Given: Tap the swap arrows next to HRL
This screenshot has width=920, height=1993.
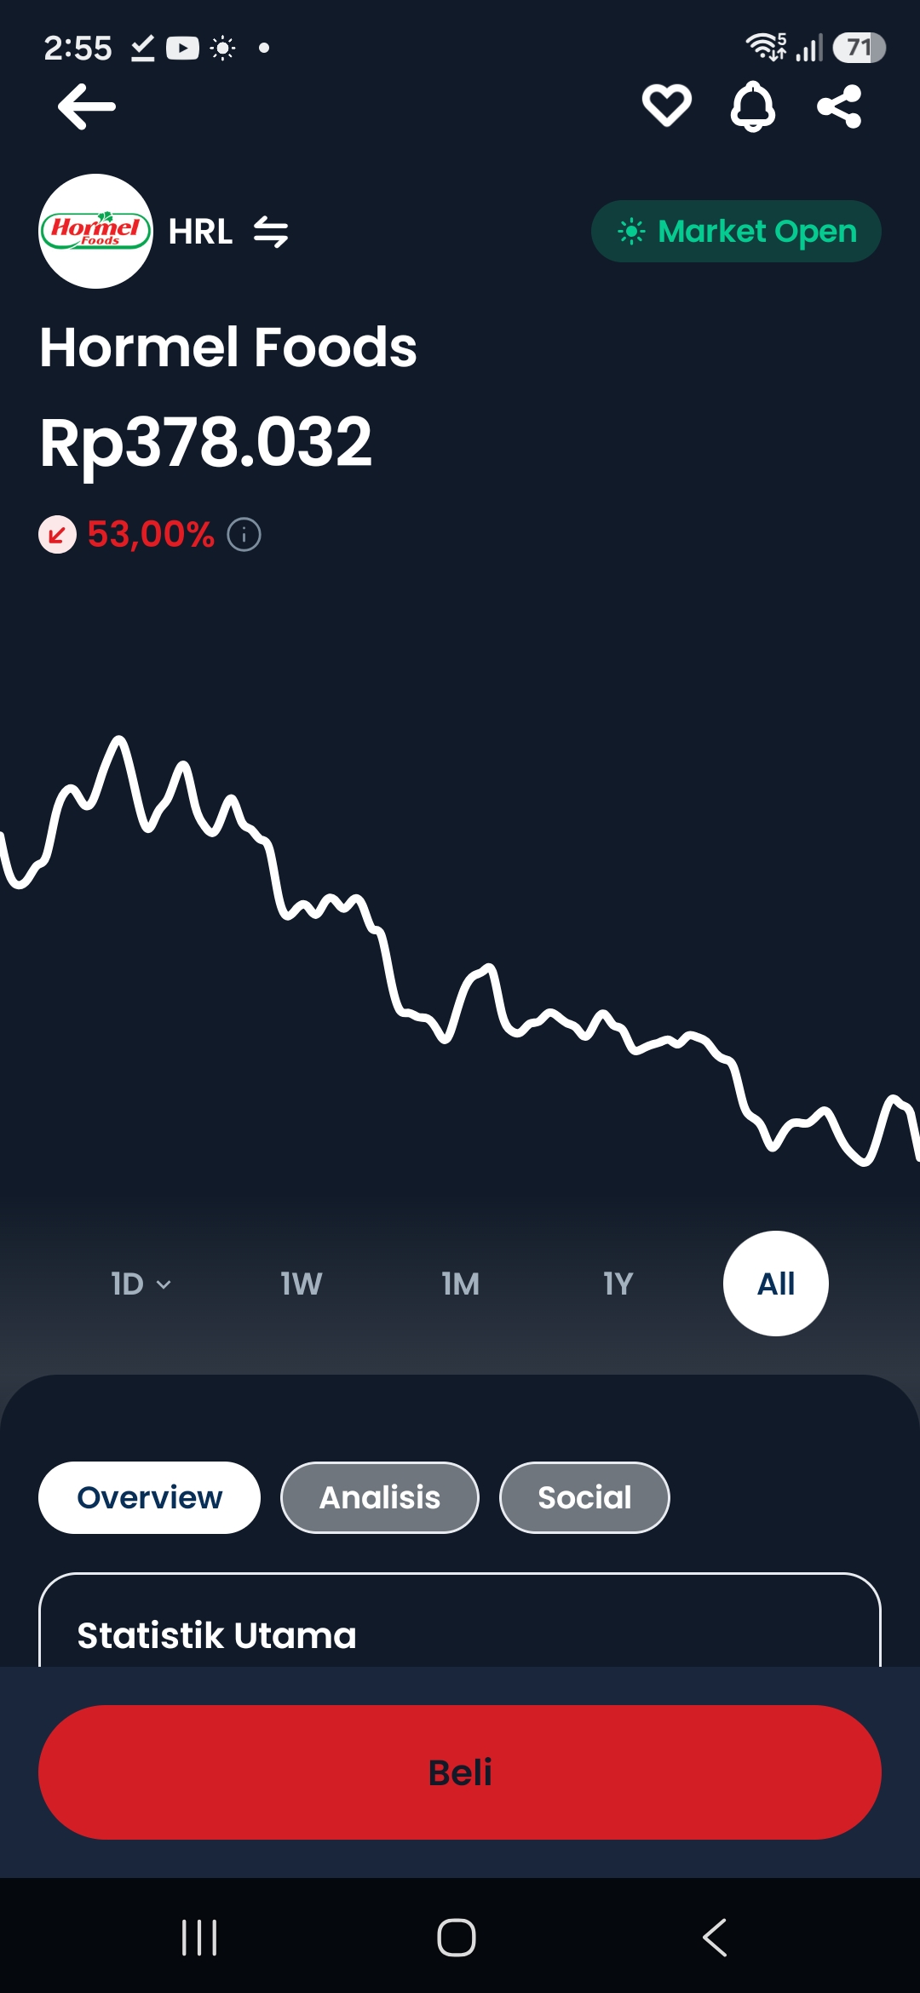Looking at the screenshot, I should click(x=271, y=232).
